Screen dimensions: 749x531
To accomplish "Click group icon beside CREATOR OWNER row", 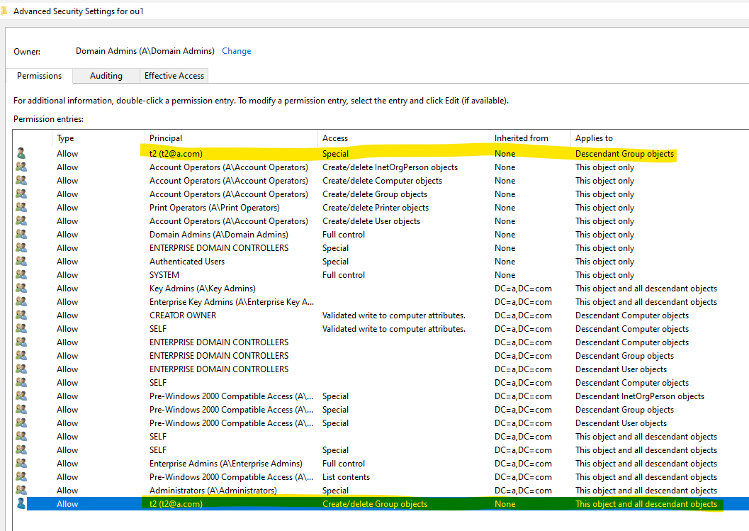I will tap(21, 315).
